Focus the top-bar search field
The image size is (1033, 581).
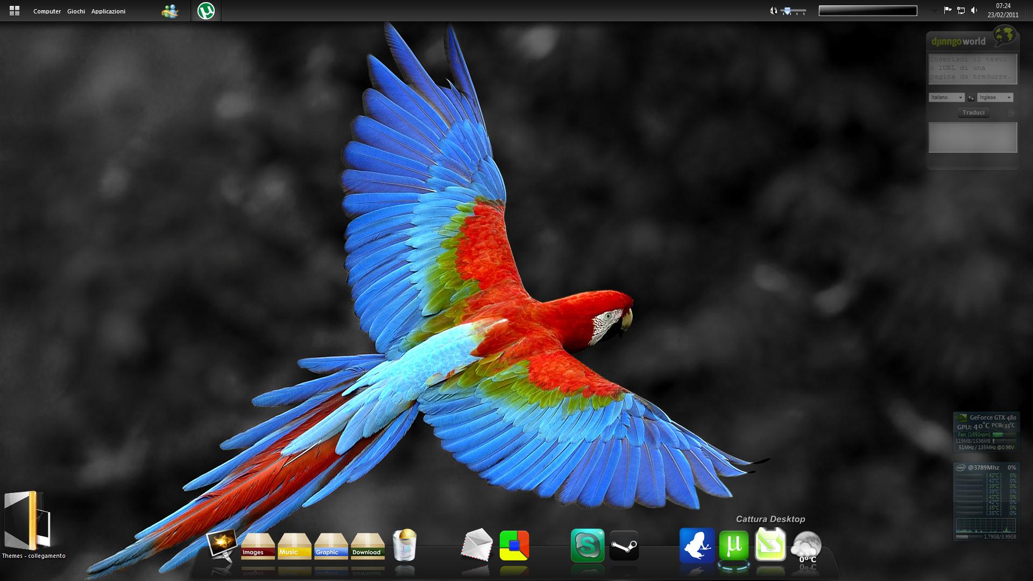(x=868, y=11)
